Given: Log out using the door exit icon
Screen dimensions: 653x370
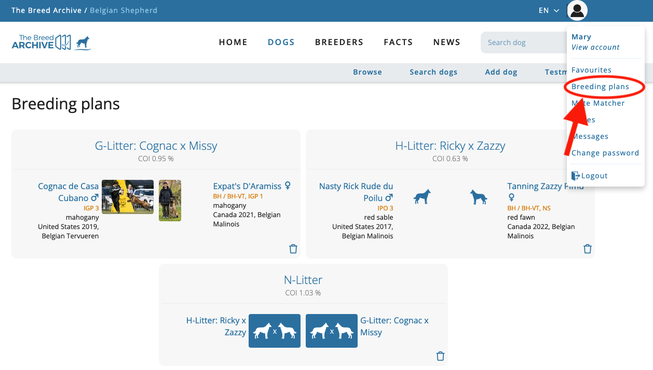Looking at the screenshot, I should pyautogui.click(x=576, y=175).
